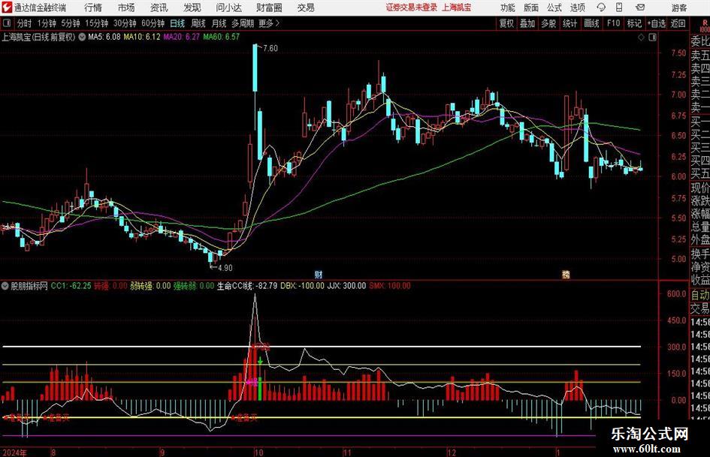Click the 复权 toolbar button
The width and height of the screenshot is (710, 457).
[506, 23]
